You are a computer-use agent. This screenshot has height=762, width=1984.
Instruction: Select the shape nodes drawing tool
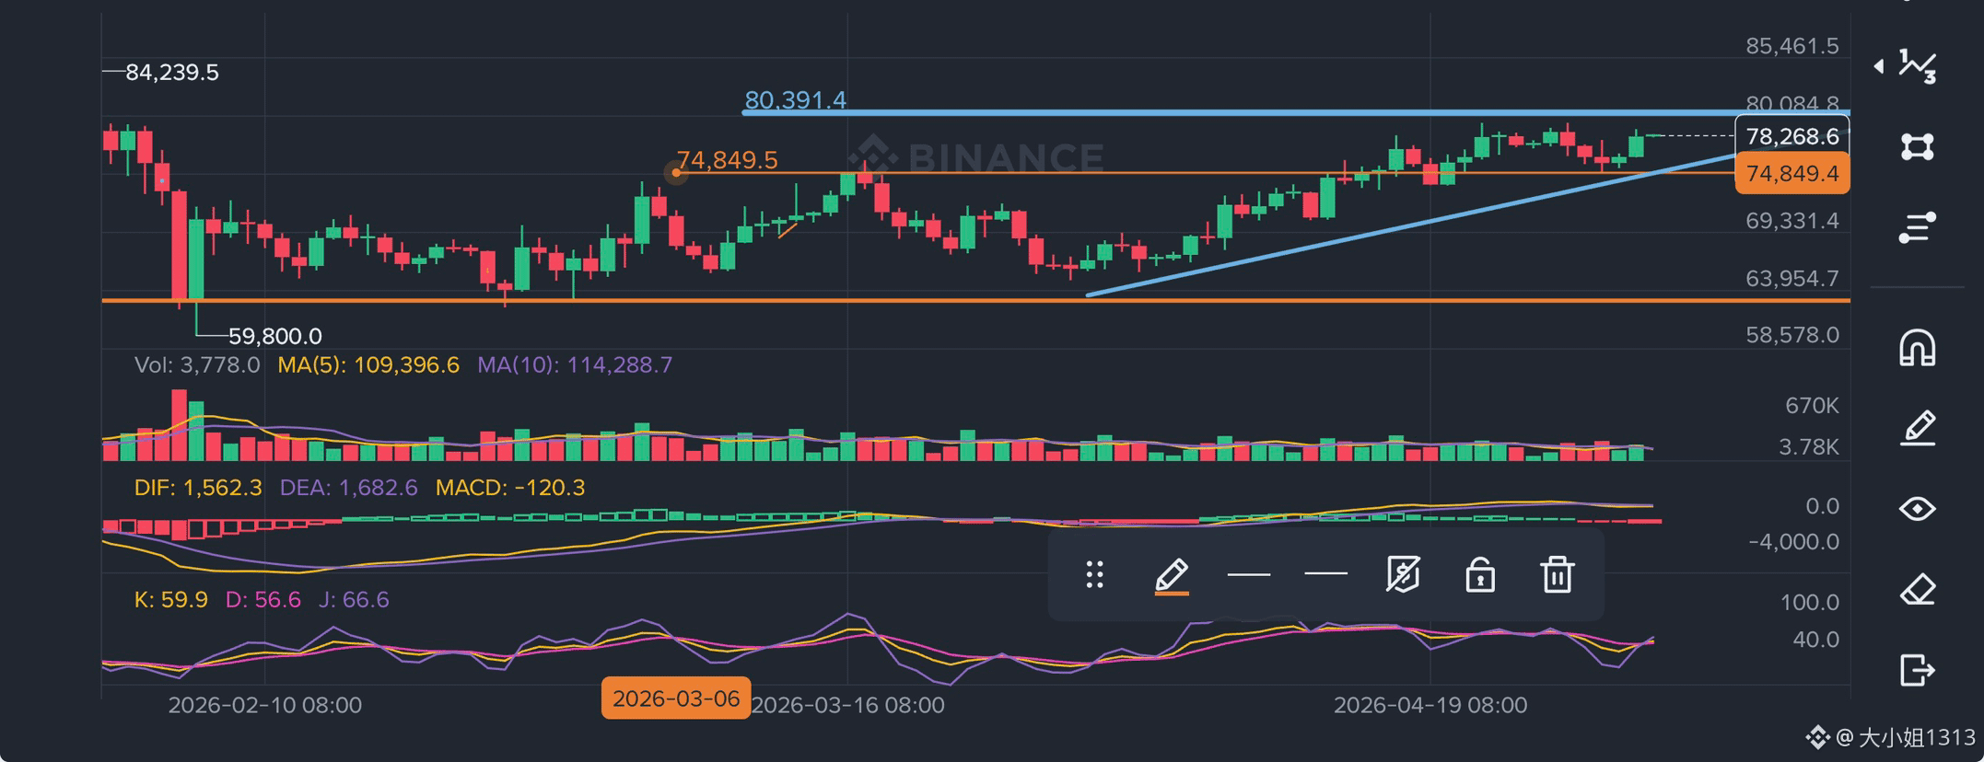coord(1918,146)
